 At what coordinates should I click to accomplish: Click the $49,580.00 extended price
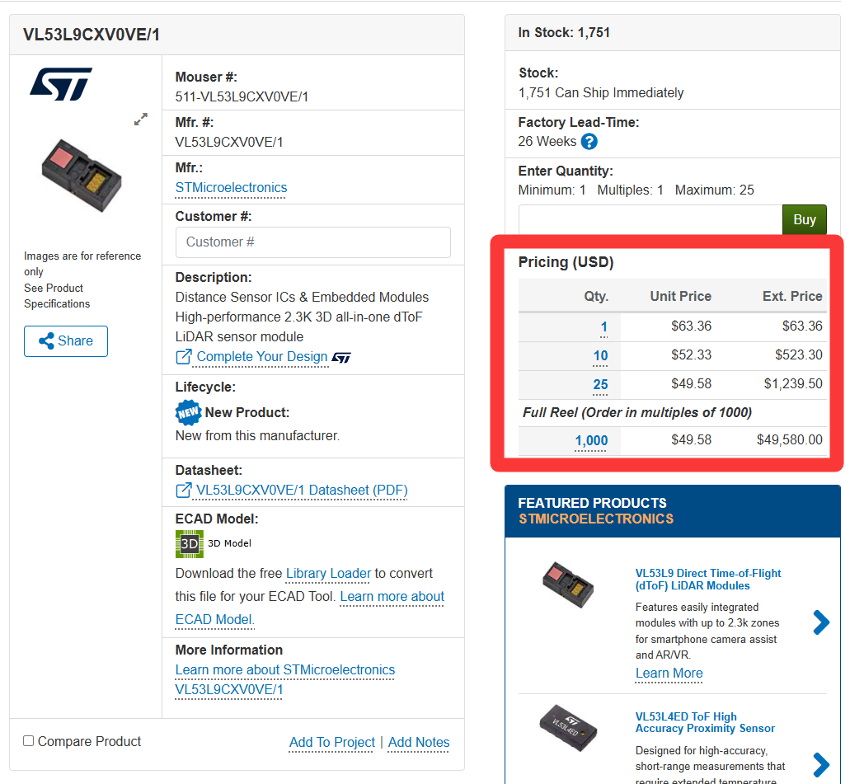tap(790, 439)
